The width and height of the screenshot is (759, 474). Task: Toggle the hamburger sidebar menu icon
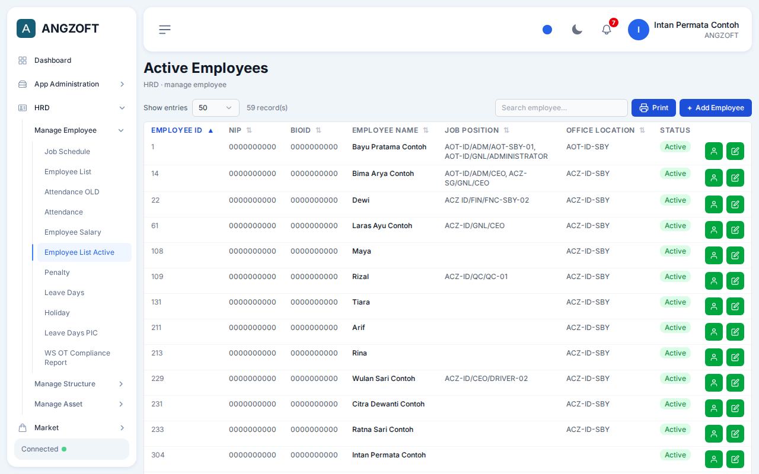[x=165, y=30]
